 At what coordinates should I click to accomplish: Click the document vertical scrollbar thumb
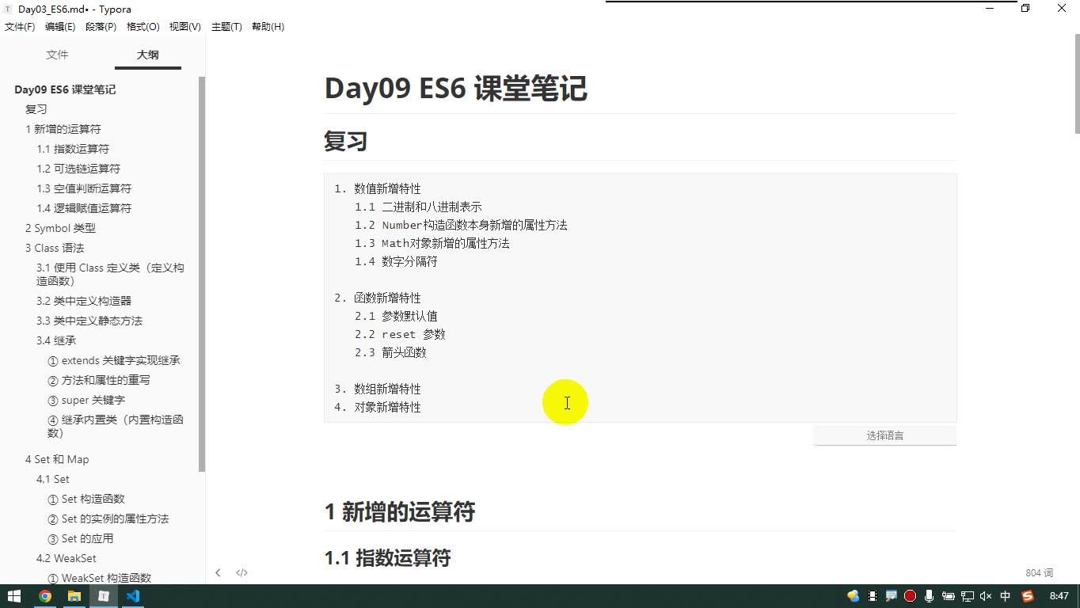(x=1077, y=85)
